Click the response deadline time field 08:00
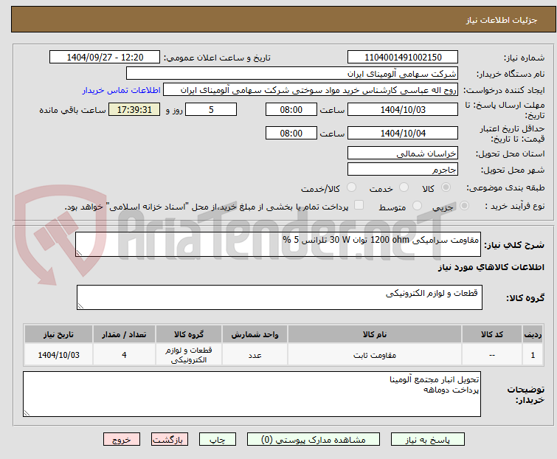 pos(291,109)
